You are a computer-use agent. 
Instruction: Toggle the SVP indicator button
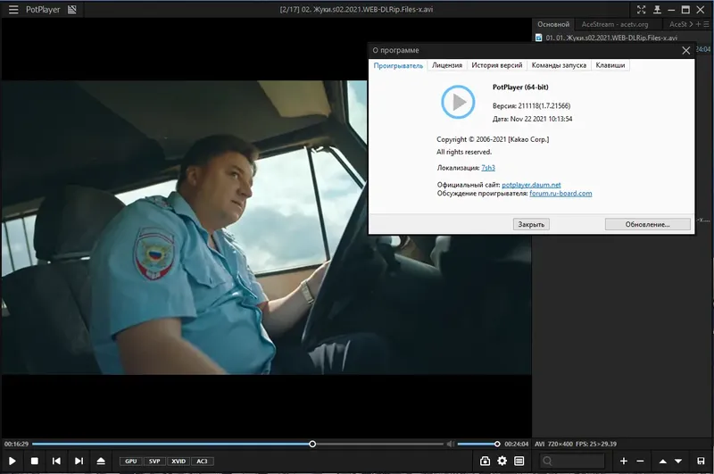tap(154, 462)
